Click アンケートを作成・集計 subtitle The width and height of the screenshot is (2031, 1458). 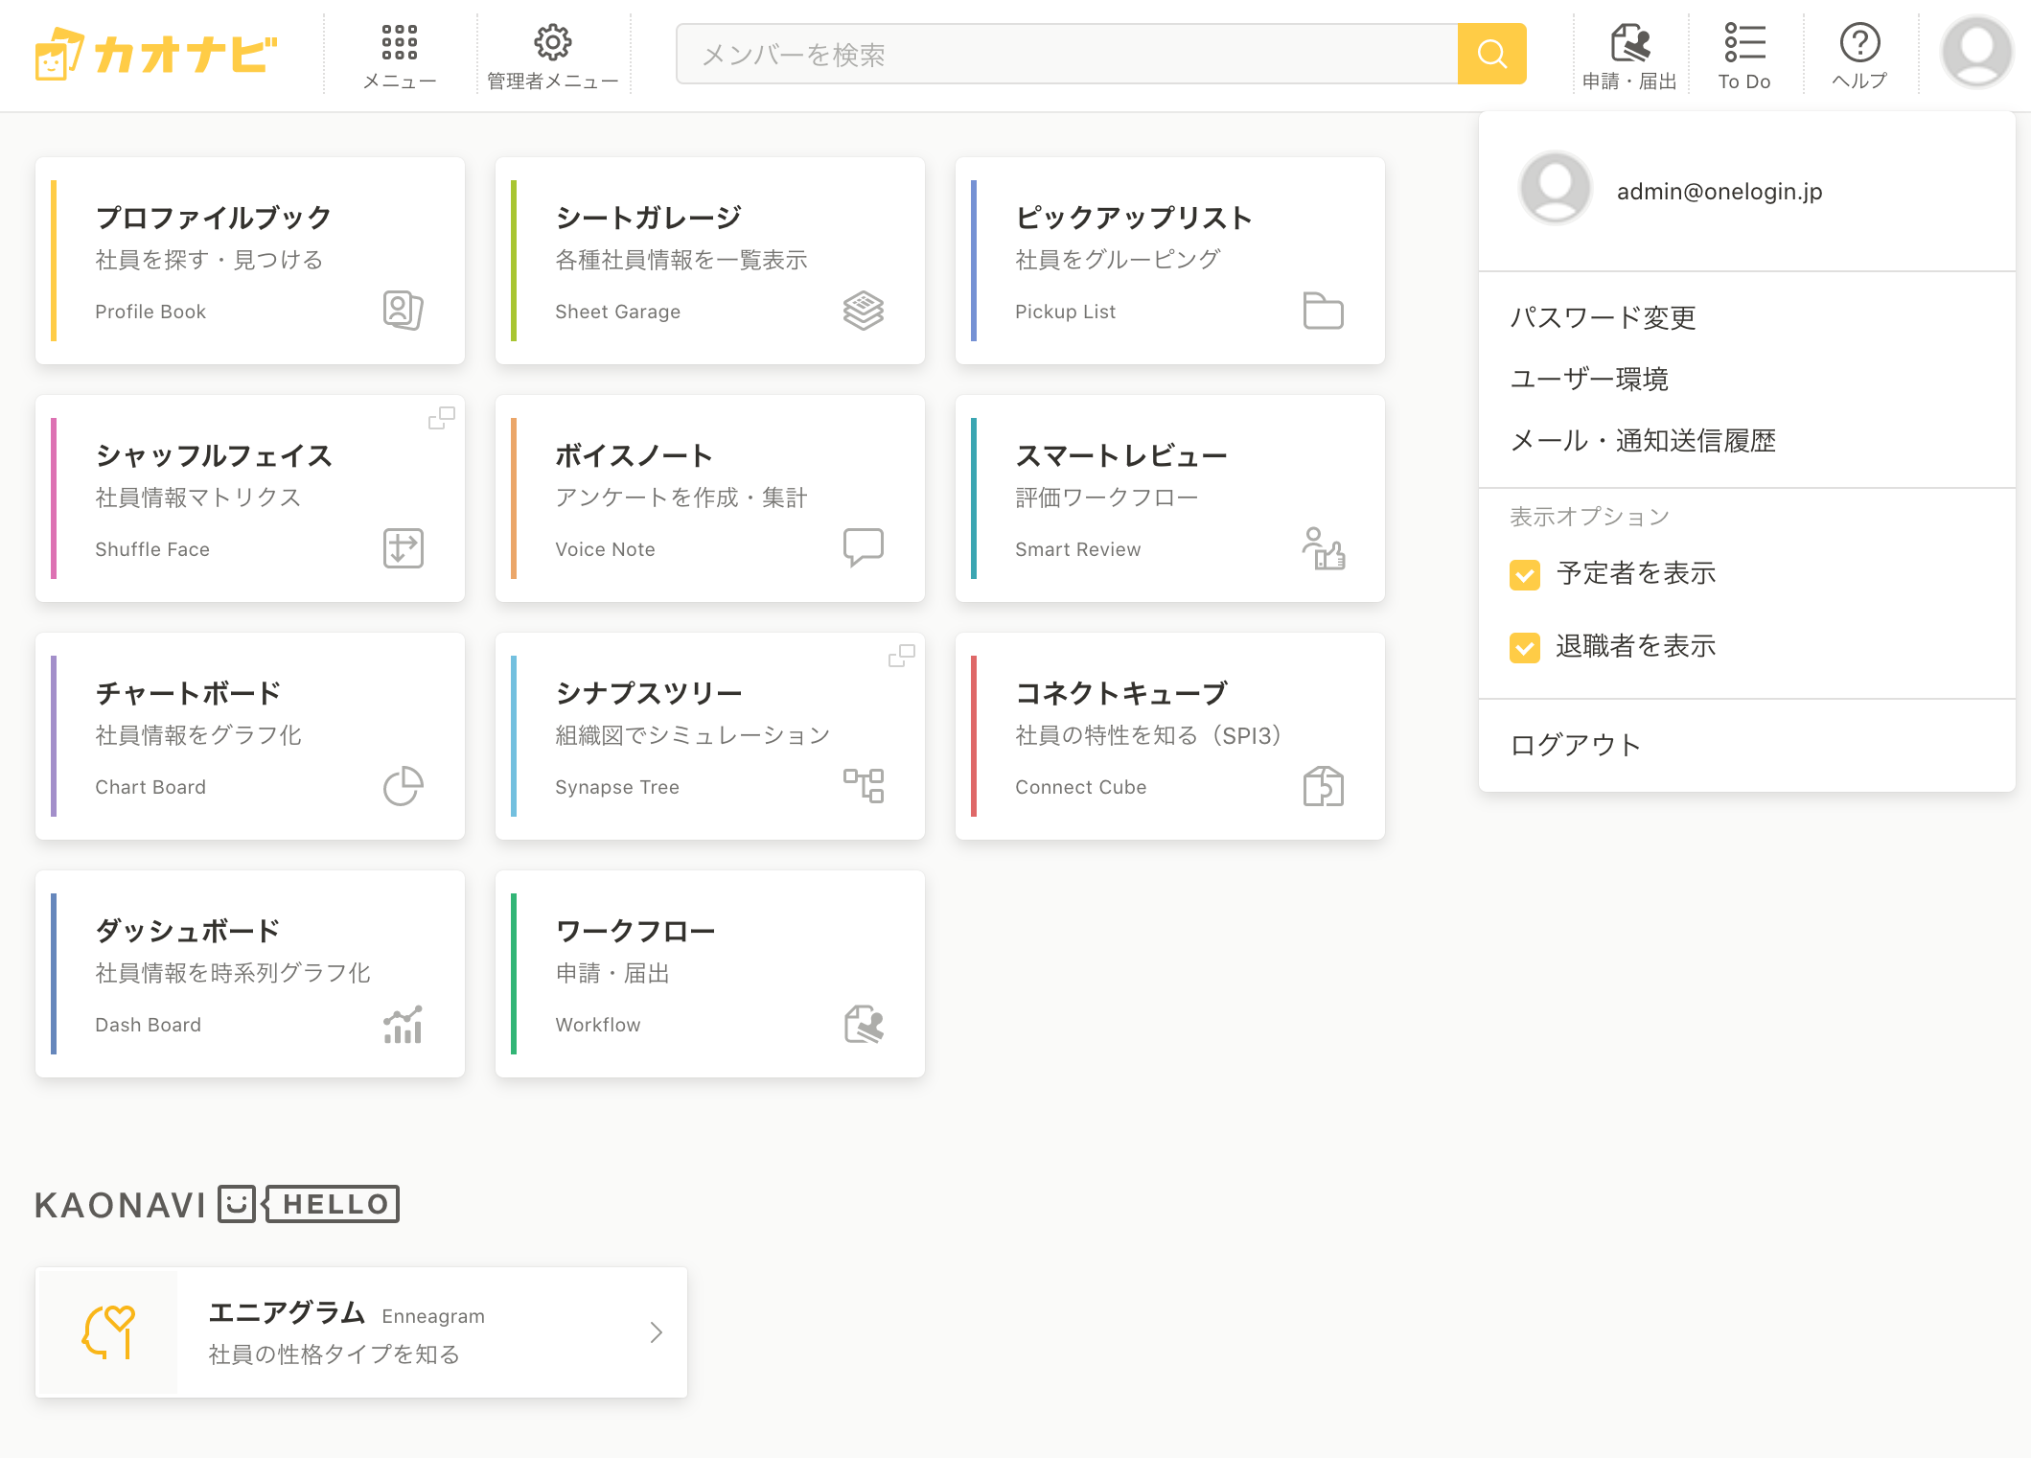(681, 498)
